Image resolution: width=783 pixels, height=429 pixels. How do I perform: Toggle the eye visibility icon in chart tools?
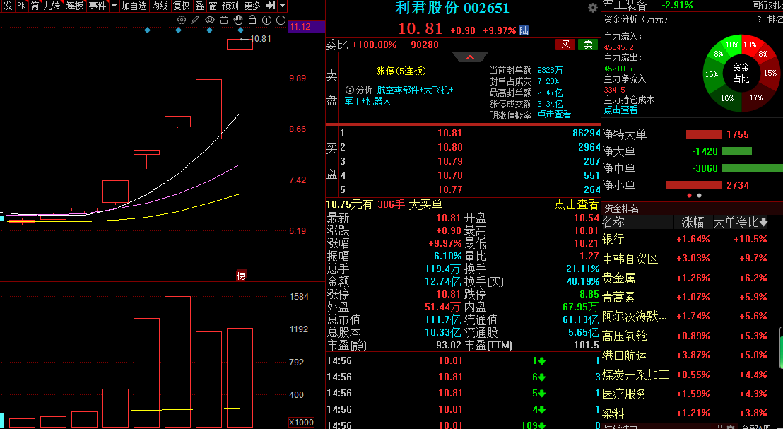tap(210, 20)
